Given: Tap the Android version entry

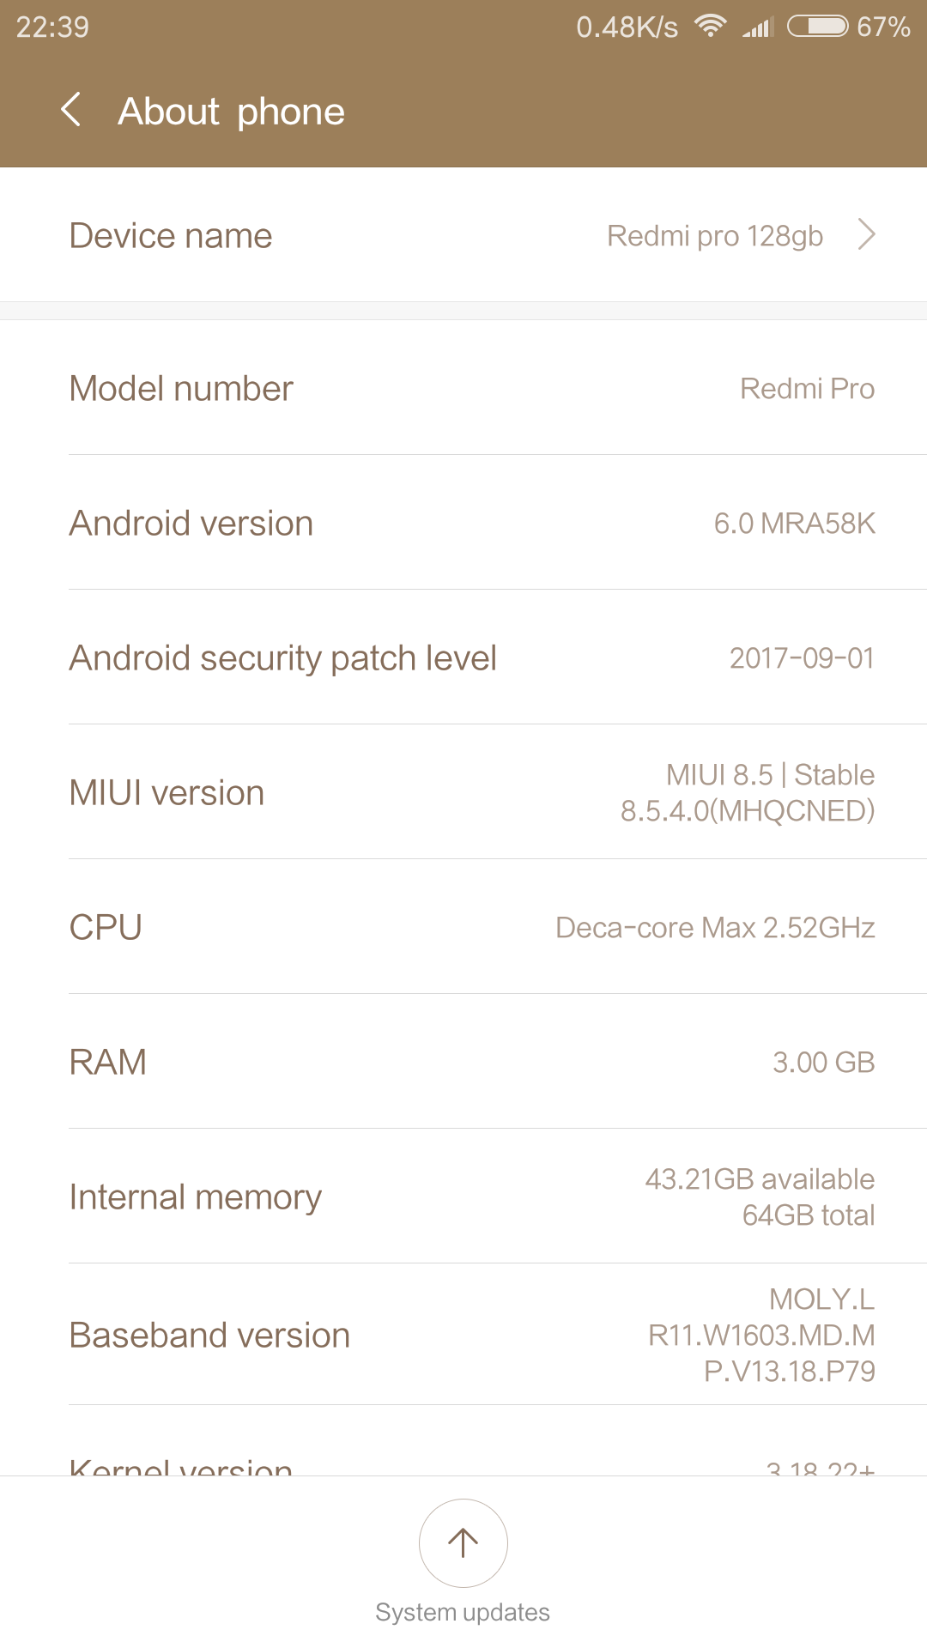Looking at the screenshot, I should 463,523.
